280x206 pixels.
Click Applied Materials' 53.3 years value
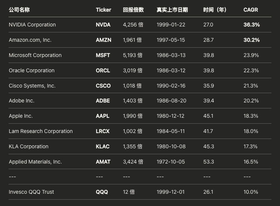[x=208, y=162]
